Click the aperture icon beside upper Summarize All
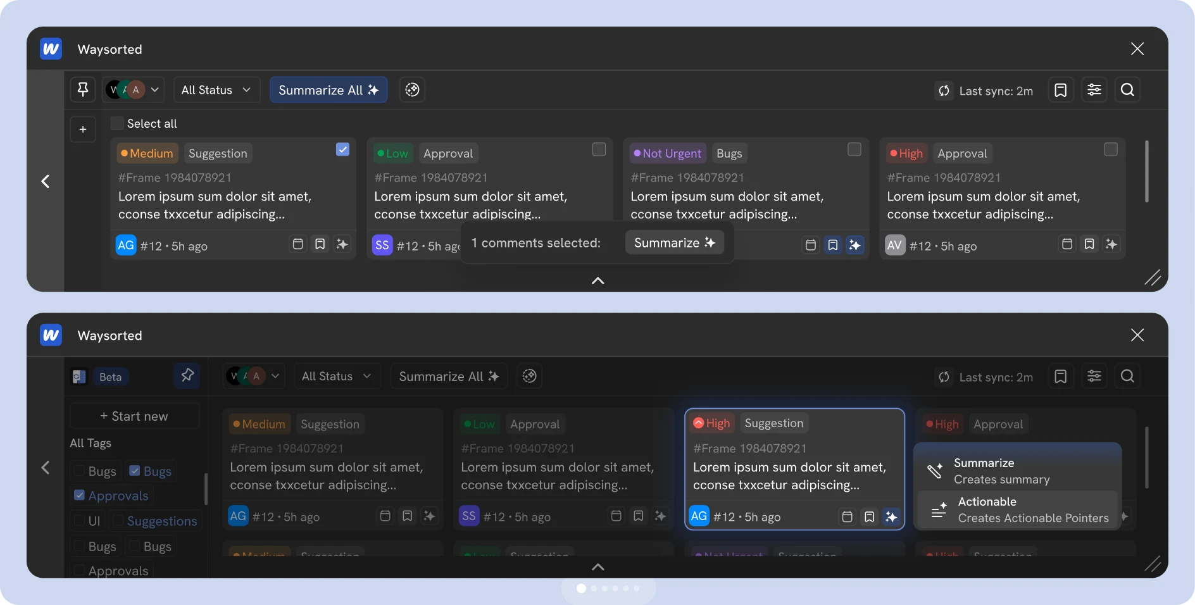 [x=412, y=90]
